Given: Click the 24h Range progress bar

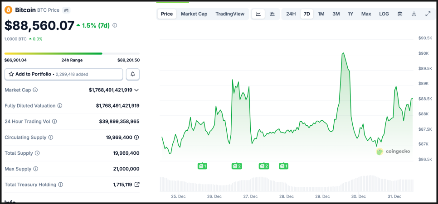Looking at the screenshot, I should point(72,53).
